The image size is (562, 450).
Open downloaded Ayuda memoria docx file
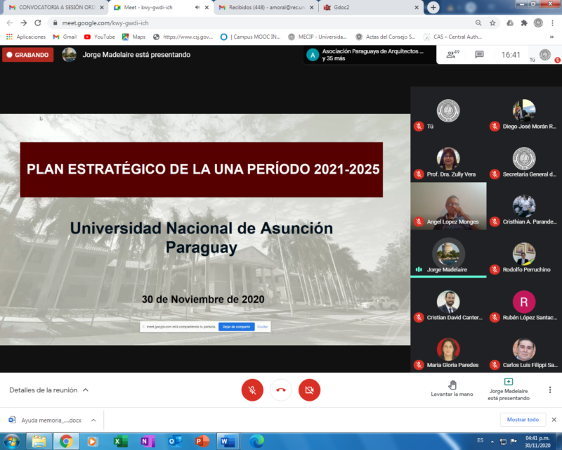pyautogui.click(x=45, y=420)
